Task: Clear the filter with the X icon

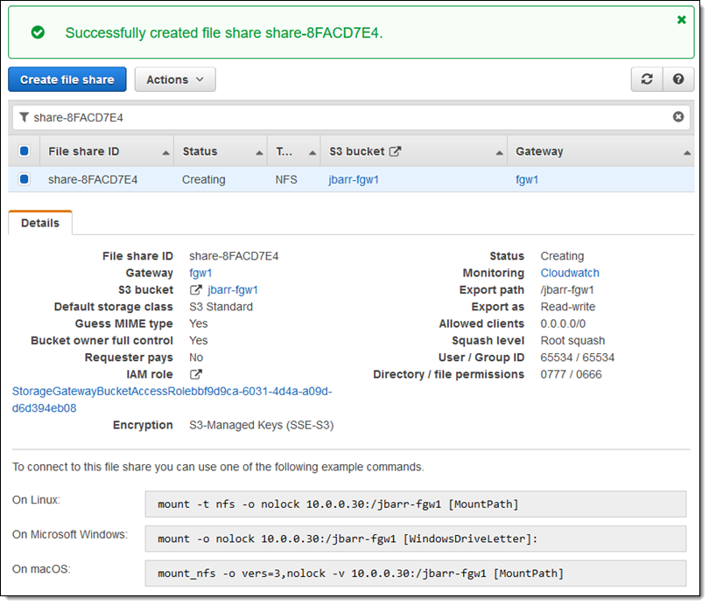Action: [x=678, y=117]
